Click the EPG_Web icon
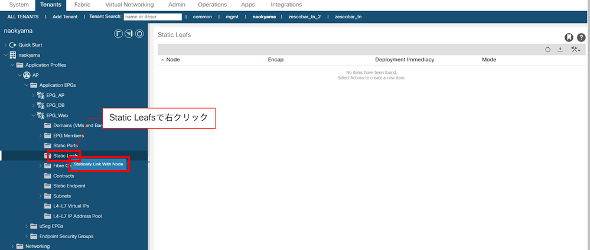The height and width of the screenshot is (250, 590). tap(41, 116)
